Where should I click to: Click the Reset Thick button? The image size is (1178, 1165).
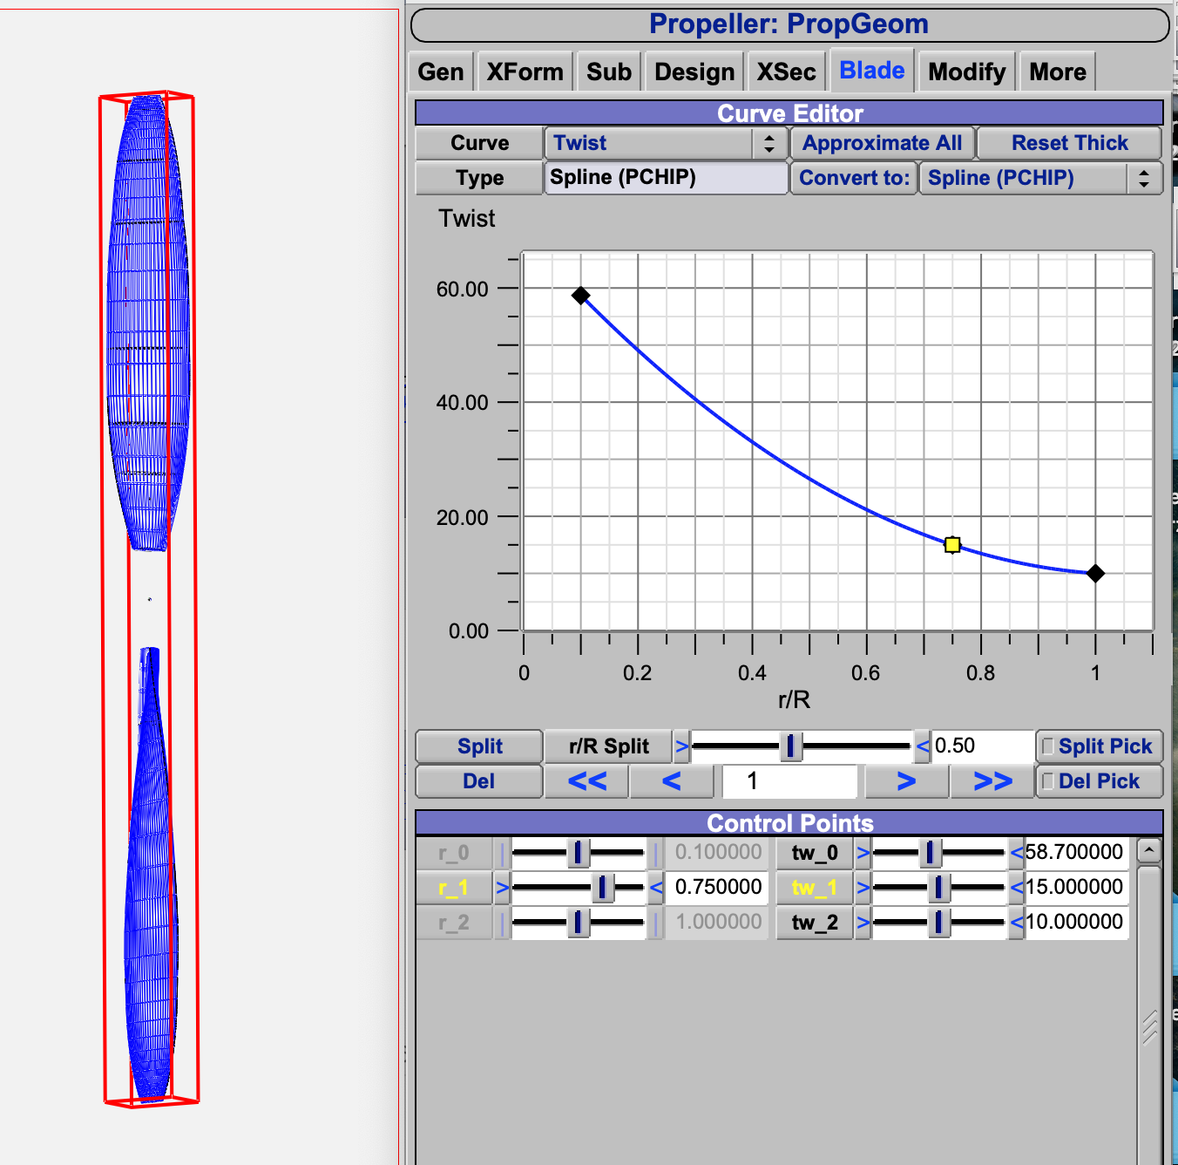coord(1069,143)
